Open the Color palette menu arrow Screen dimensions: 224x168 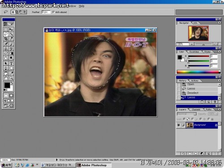click(x=219, y=52)
